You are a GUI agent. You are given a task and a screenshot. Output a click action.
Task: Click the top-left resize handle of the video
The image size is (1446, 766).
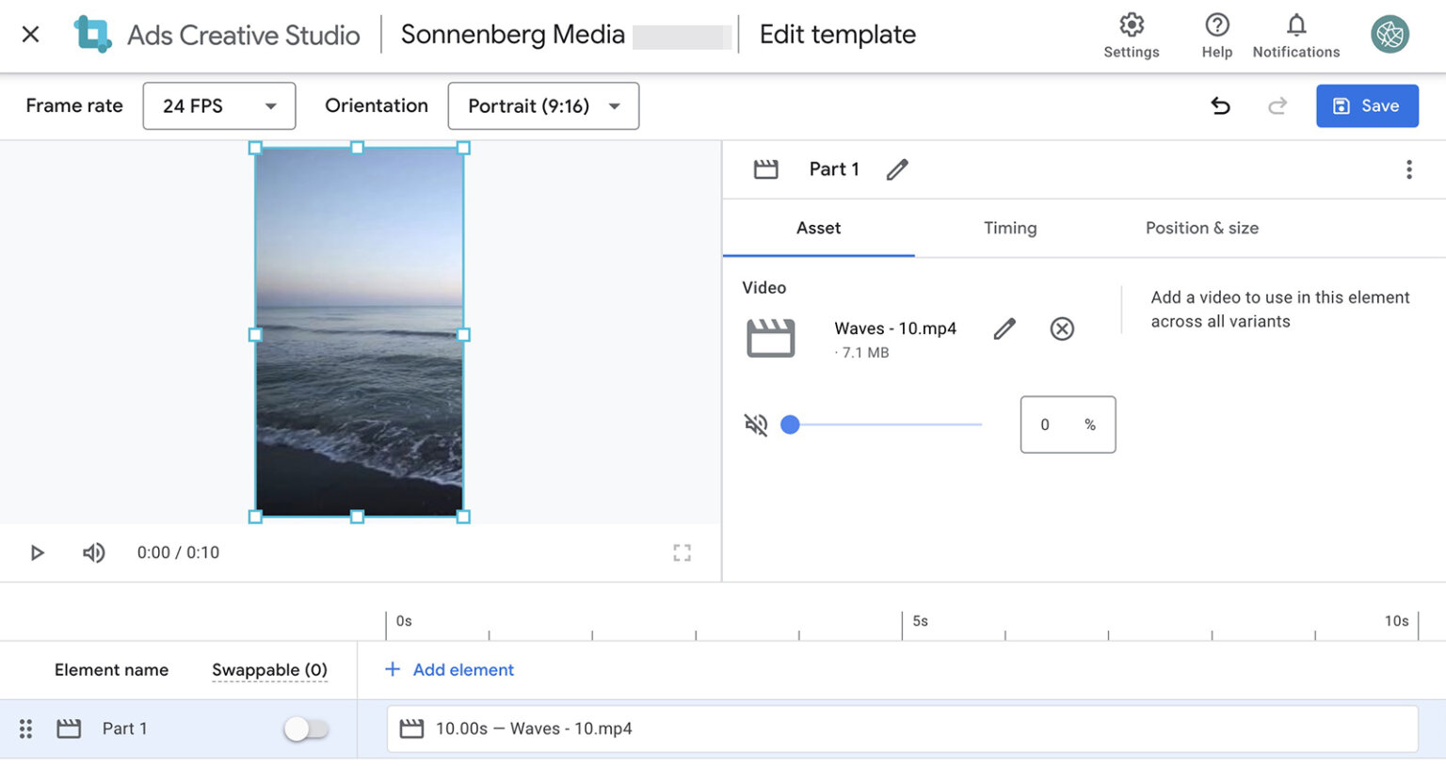pos(255,148)
